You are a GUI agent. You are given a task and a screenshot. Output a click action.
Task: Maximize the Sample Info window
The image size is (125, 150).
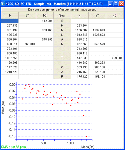point(116,4)
